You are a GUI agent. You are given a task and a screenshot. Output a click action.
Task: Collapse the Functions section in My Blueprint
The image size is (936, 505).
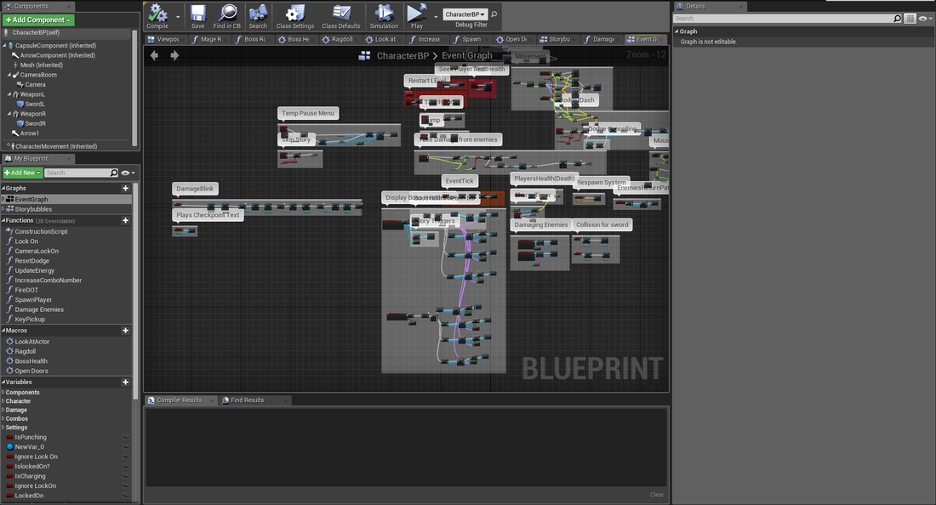coord(3,220)
